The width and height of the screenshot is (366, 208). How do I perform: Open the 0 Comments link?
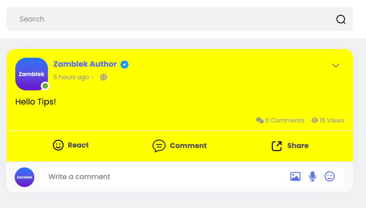tap(285, 120)
